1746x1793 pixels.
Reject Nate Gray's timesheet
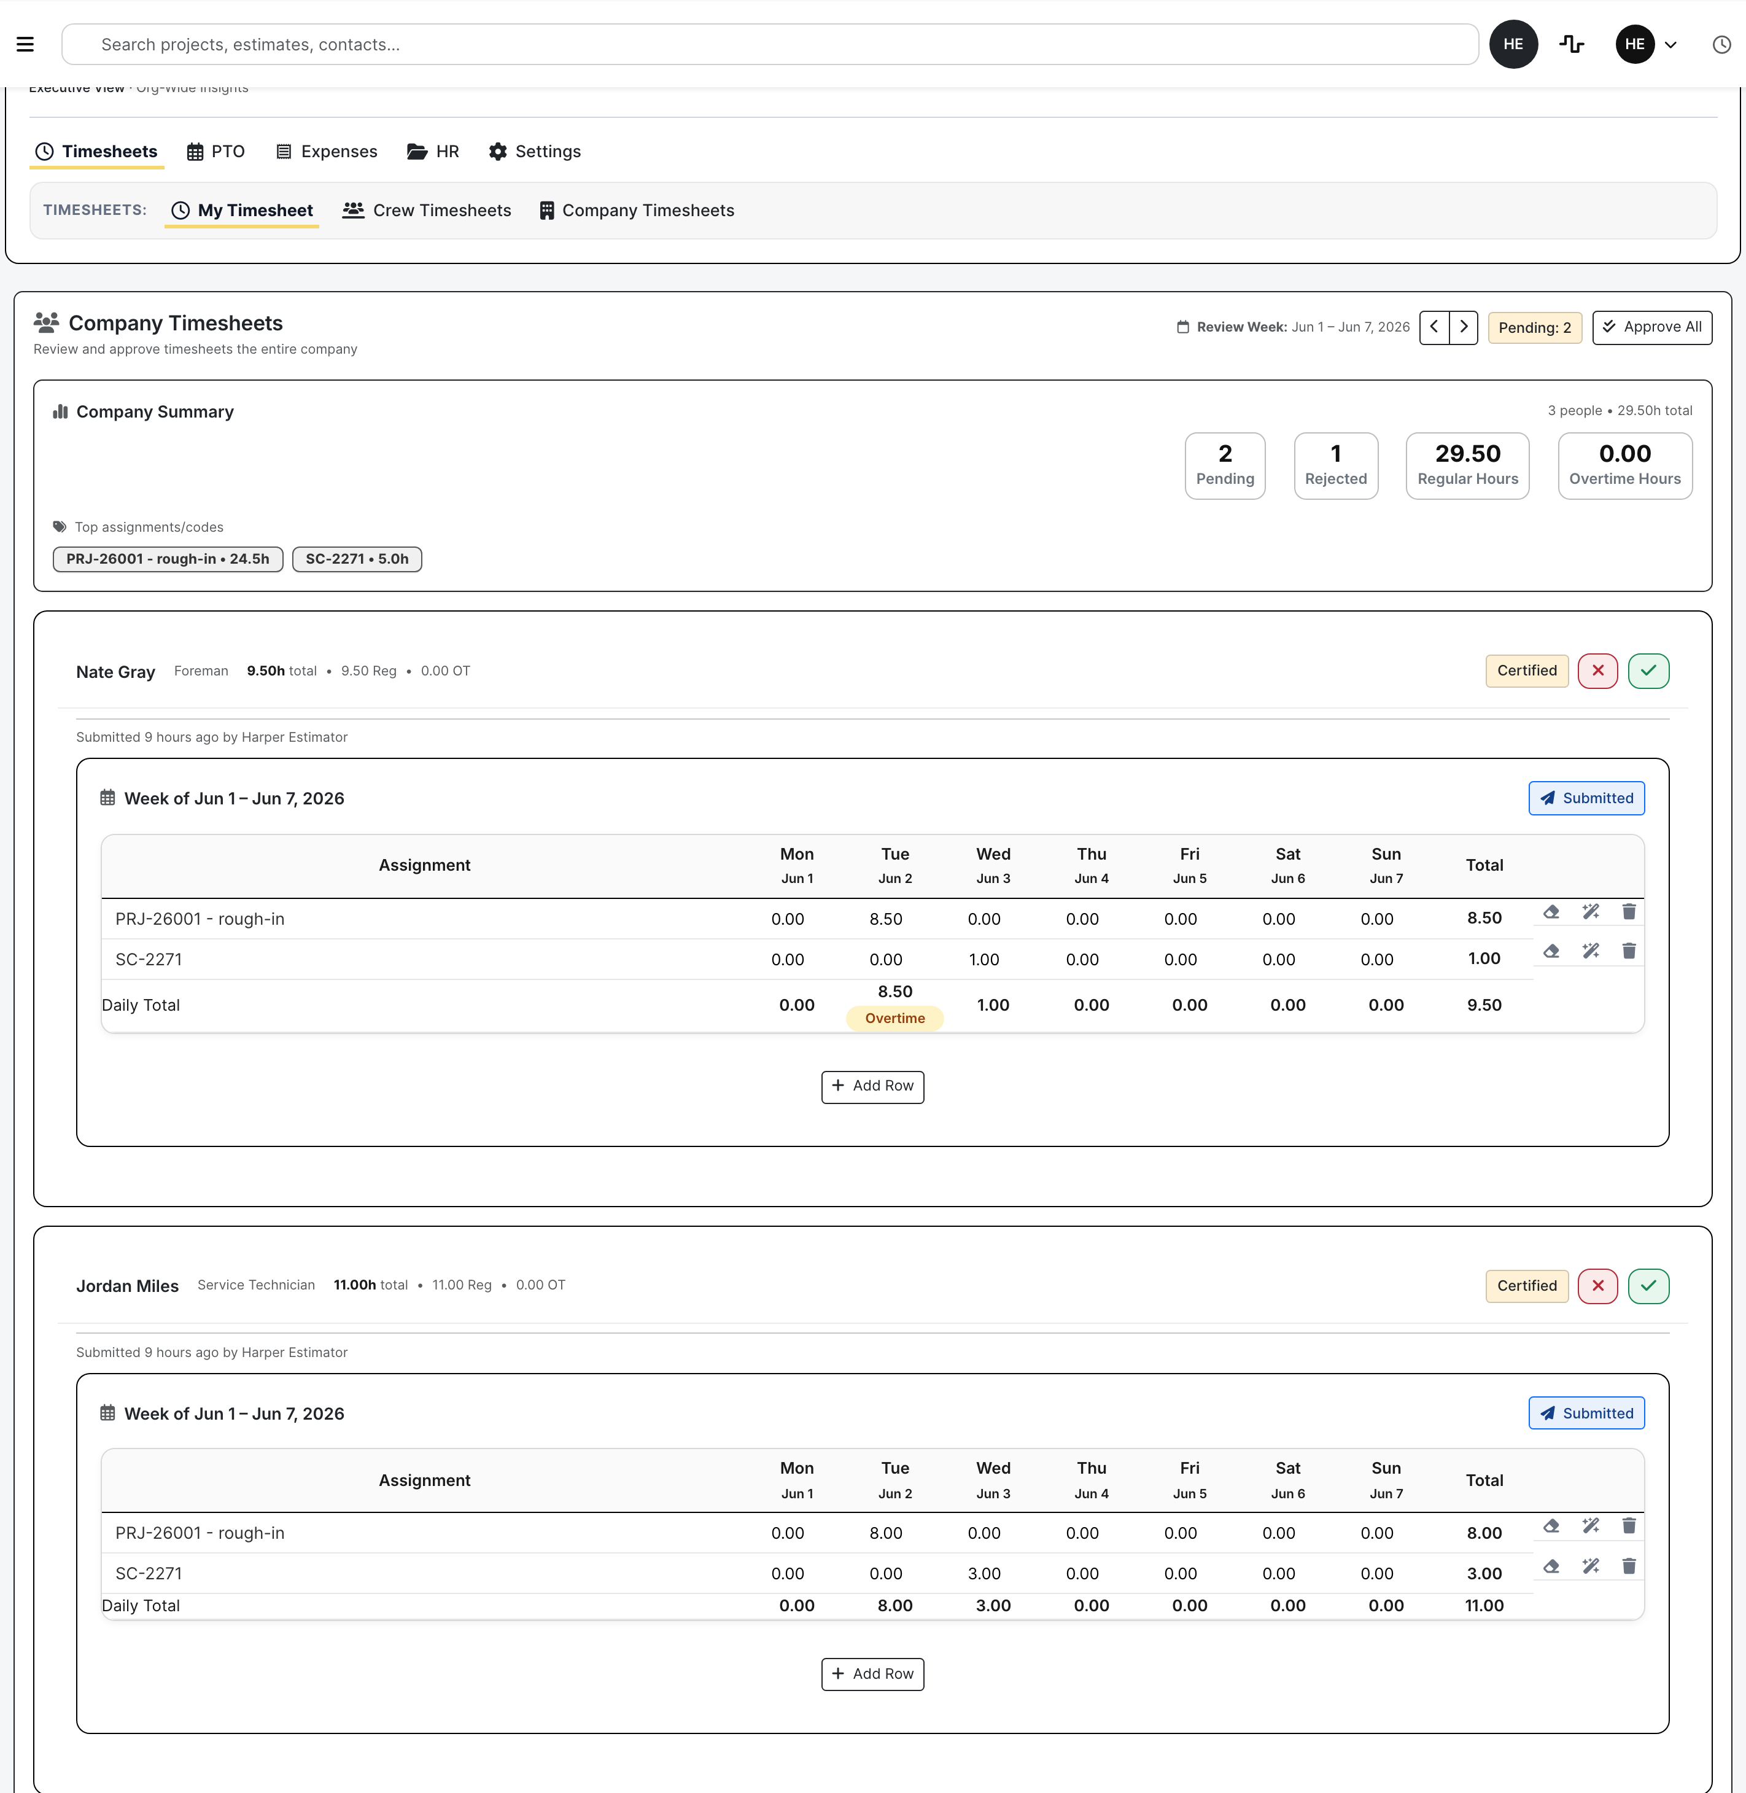tap(1597, 671)
